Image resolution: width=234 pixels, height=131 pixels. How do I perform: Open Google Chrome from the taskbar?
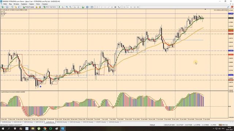coord(45,128)
